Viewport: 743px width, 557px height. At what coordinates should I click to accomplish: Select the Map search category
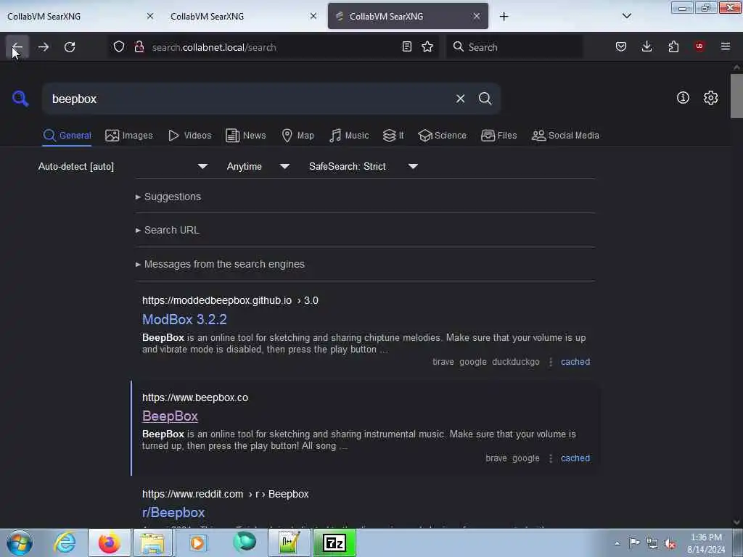(x=297, y=136)
